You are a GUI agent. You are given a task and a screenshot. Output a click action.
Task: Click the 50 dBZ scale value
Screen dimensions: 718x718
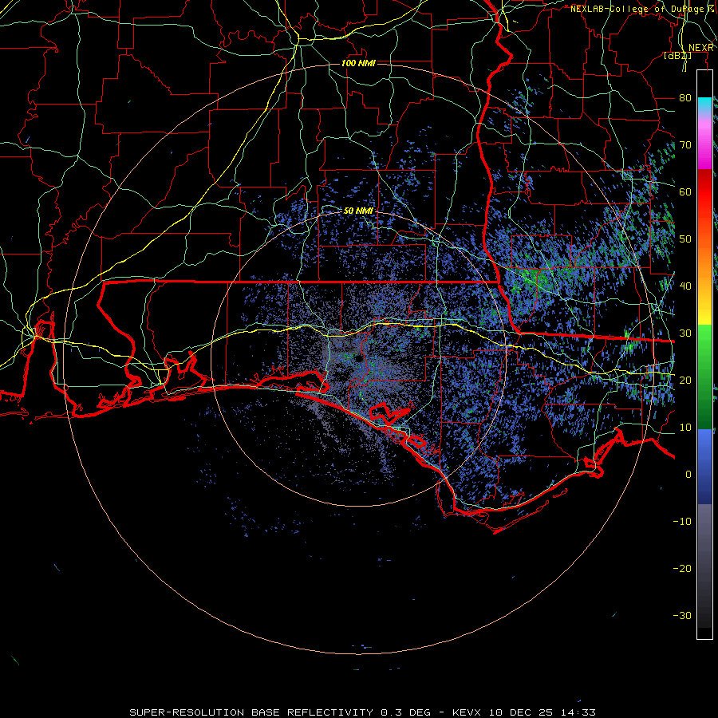tap(685, 239)
